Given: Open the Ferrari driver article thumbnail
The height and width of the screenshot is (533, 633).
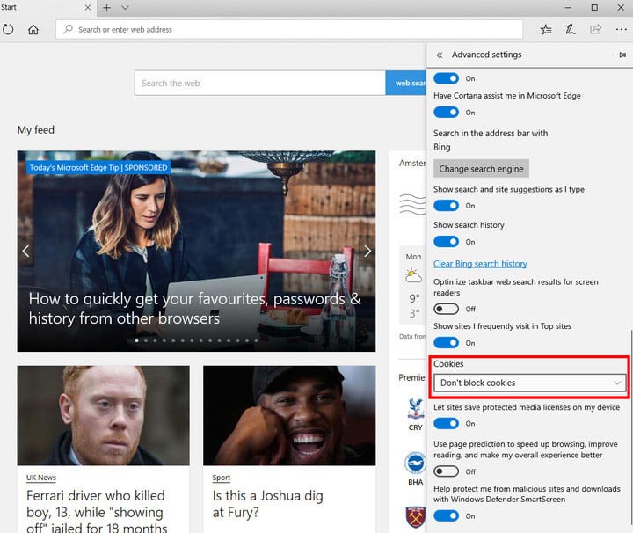Looking at the screenshot, I should (104, 415).
